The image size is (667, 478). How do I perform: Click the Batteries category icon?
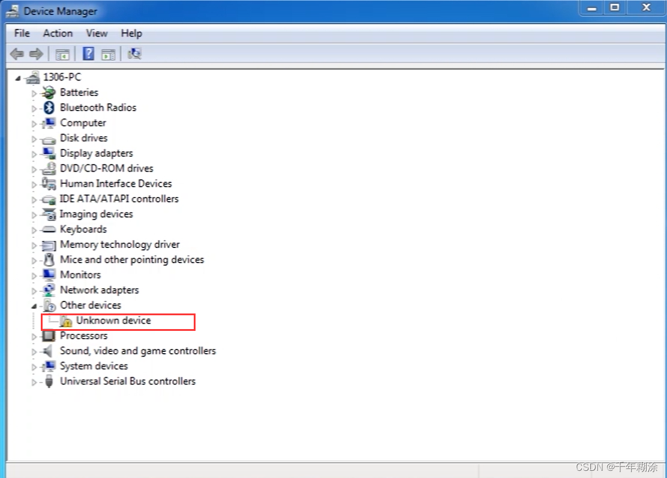point(49,92)
